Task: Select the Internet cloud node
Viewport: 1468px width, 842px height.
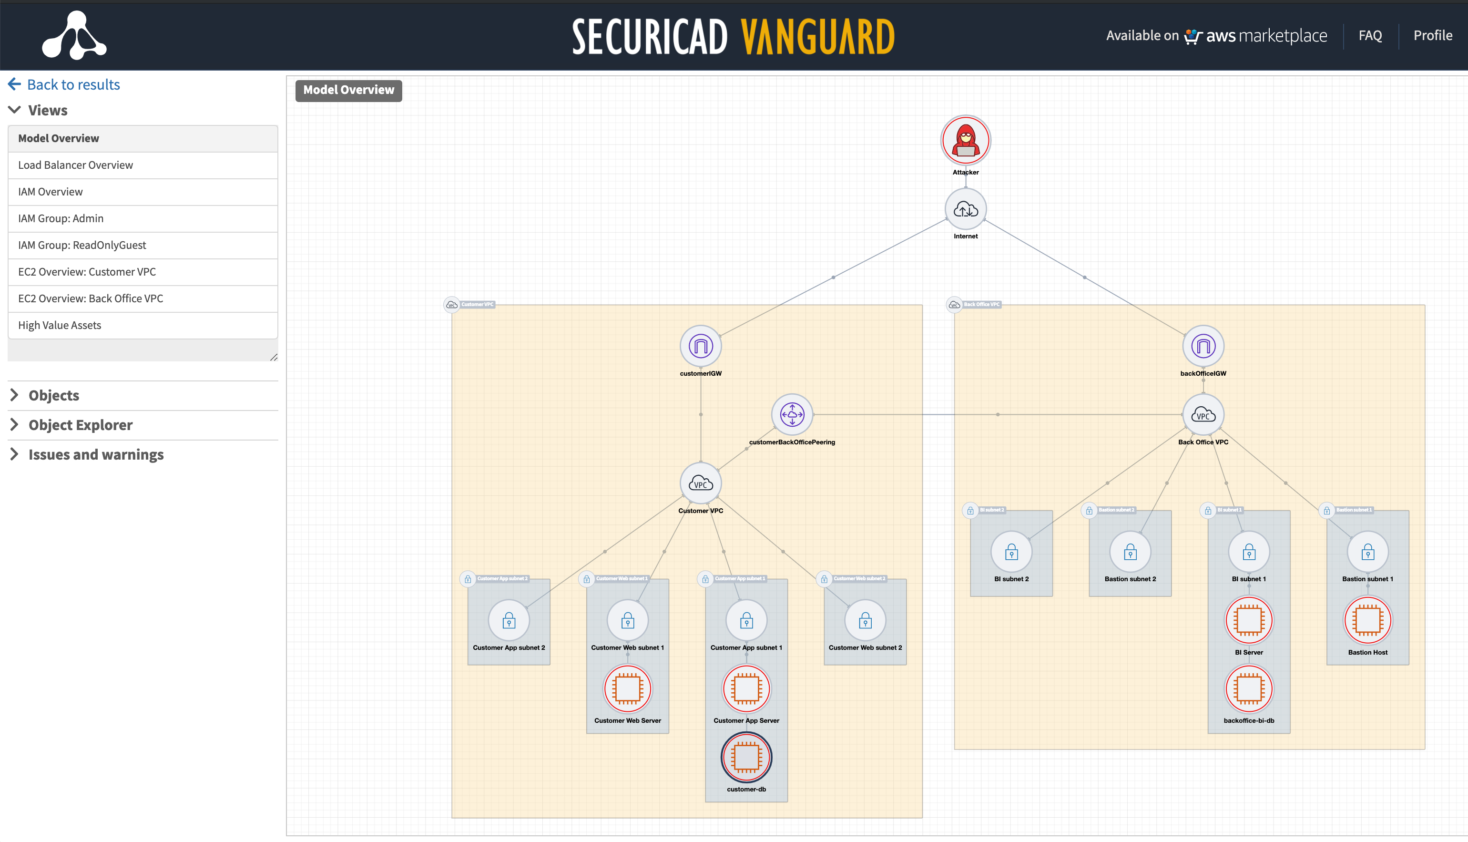Action: click(x=965, y=209)
